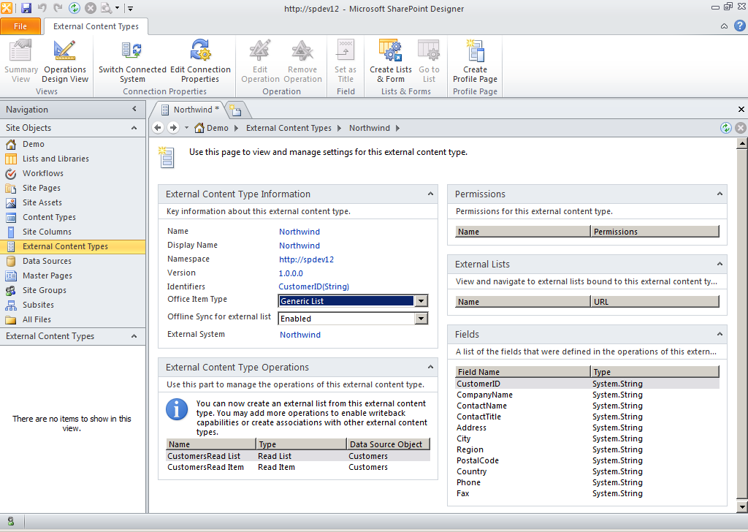Click the new tab icon beside Northwind tab
The image size is (748, 532).
pyautogui.click(x=235, y=110)
